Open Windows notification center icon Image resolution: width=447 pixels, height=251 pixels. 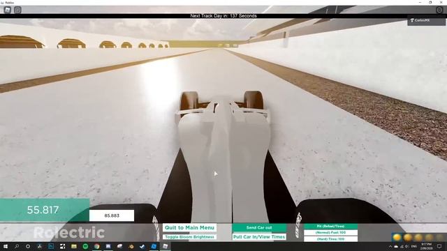(439, 246)
